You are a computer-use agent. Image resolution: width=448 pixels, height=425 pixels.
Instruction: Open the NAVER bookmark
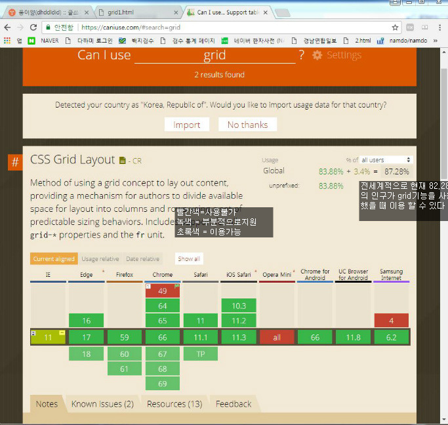tap(43, 41)
